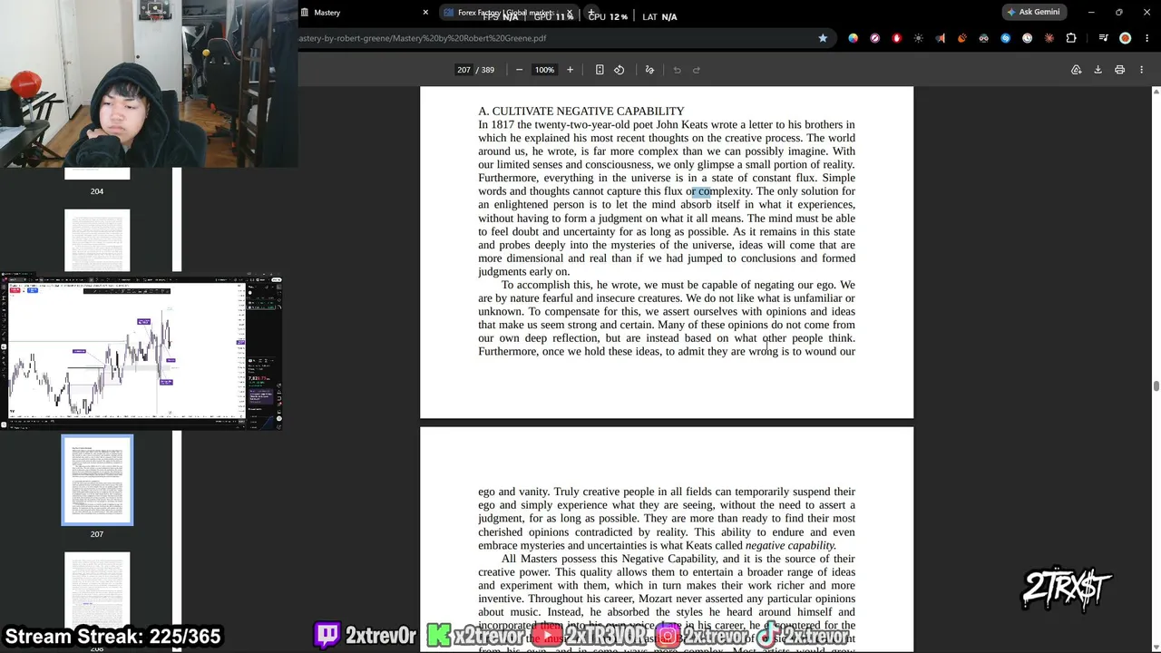Open the Extensions puzzle-piece menu
This screenshot has height=653, width=1161.
[1071, 38]
